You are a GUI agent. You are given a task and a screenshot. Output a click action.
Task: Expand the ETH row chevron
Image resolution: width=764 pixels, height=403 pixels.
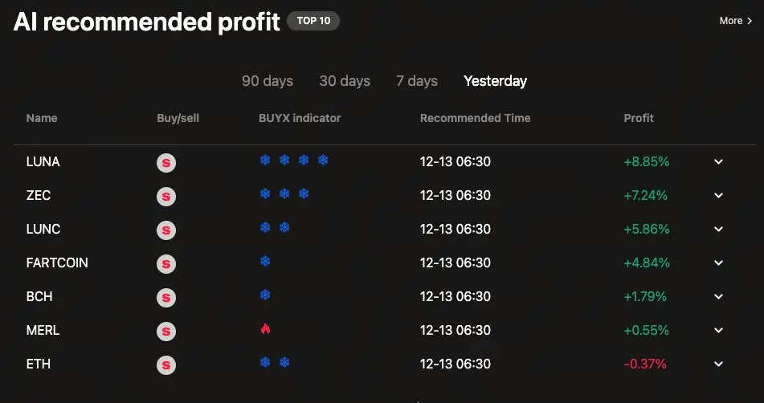tap(718, 364)
